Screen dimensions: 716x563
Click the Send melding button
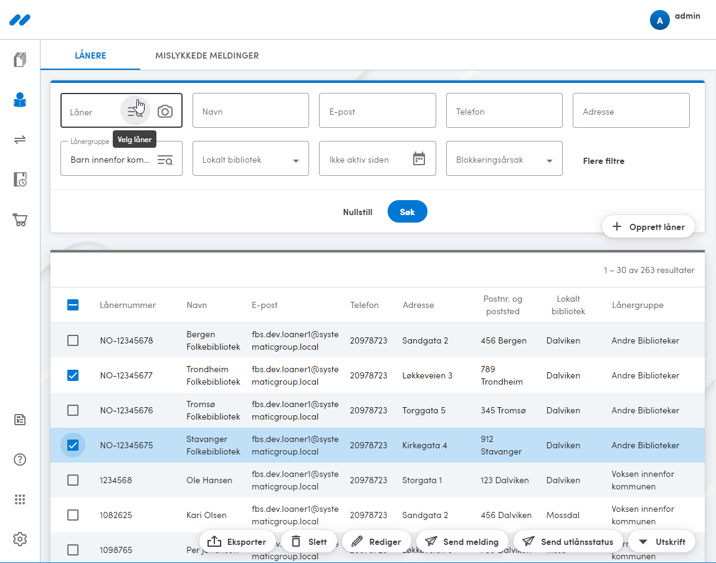462,542
